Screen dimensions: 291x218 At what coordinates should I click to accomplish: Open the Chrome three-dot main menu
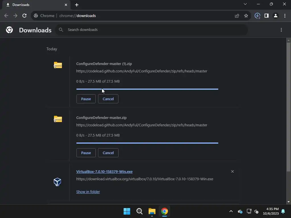[285, 16]
